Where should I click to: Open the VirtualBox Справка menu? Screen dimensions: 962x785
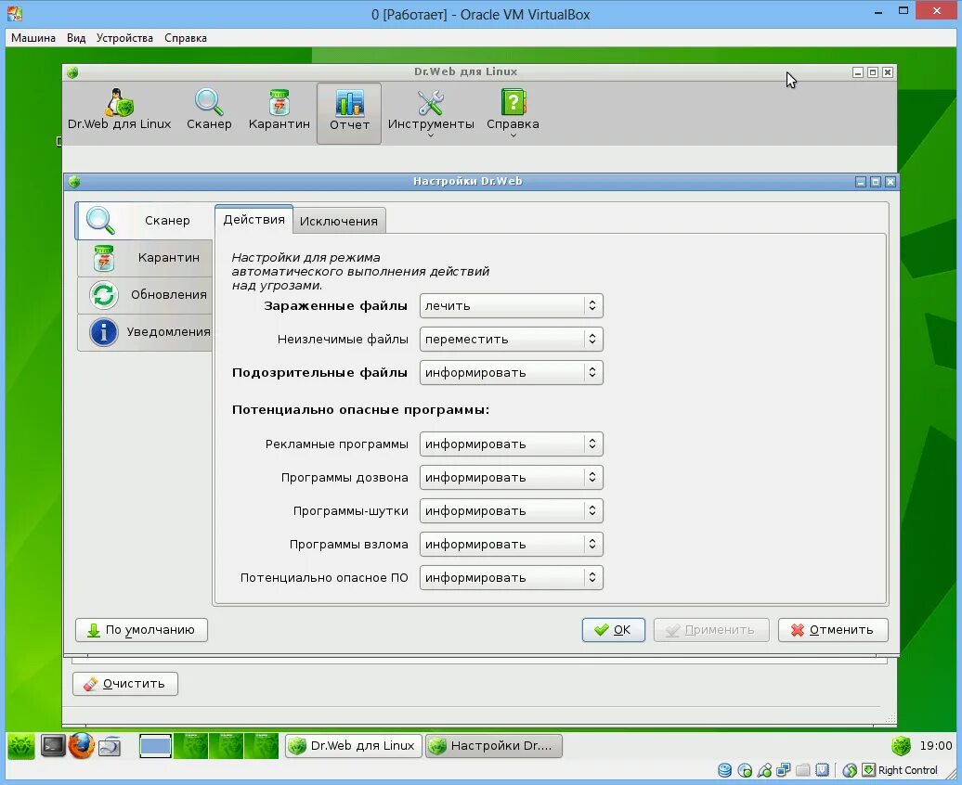coord(186,38)
